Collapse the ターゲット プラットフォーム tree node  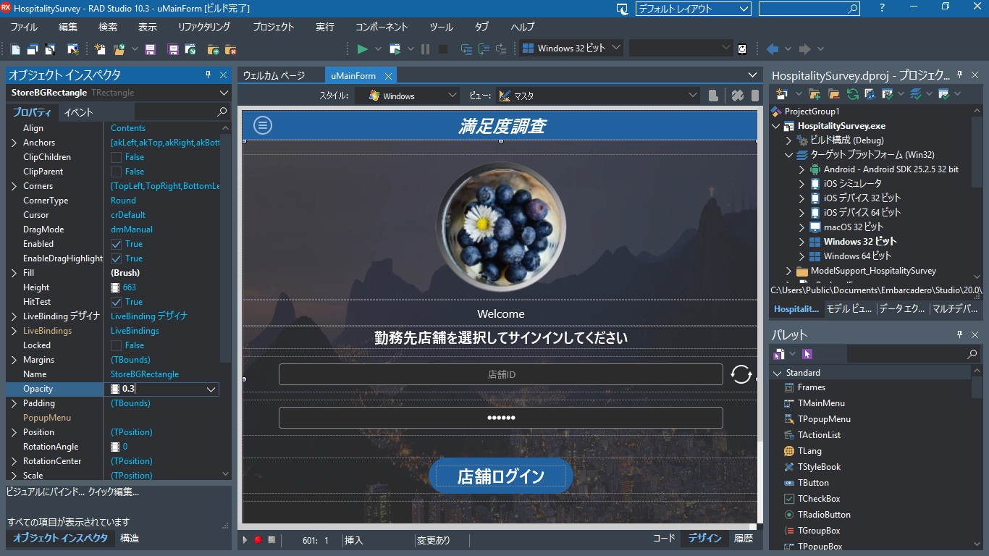point(789,154)
